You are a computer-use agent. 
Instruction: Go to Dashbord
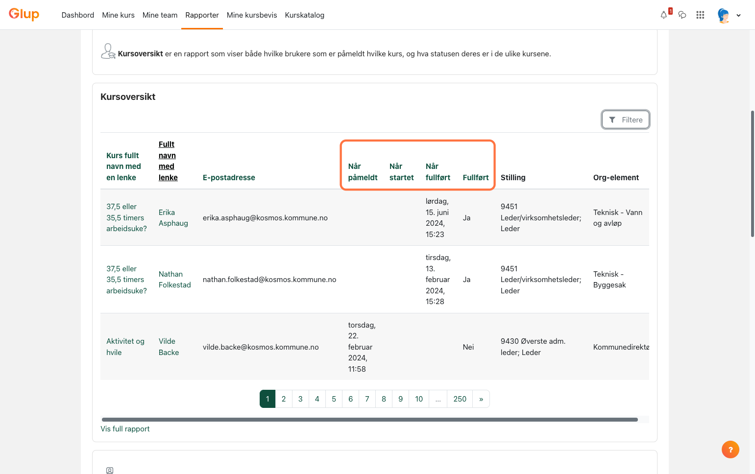click(78, 15)
